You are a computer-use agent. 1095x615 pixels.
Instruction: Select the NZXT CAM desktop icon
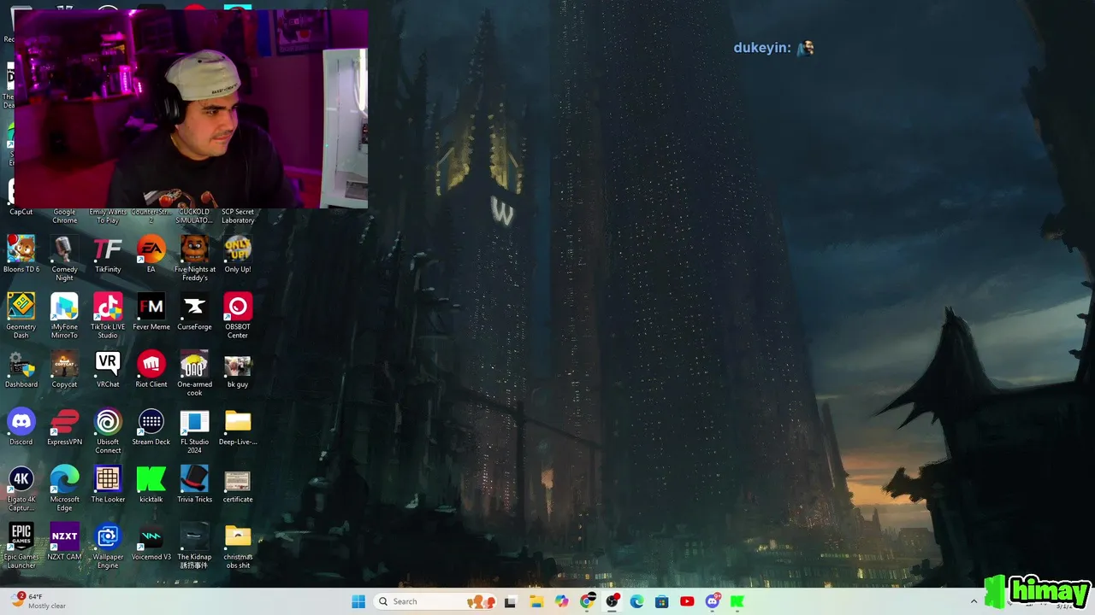click(x=64, y=542)
